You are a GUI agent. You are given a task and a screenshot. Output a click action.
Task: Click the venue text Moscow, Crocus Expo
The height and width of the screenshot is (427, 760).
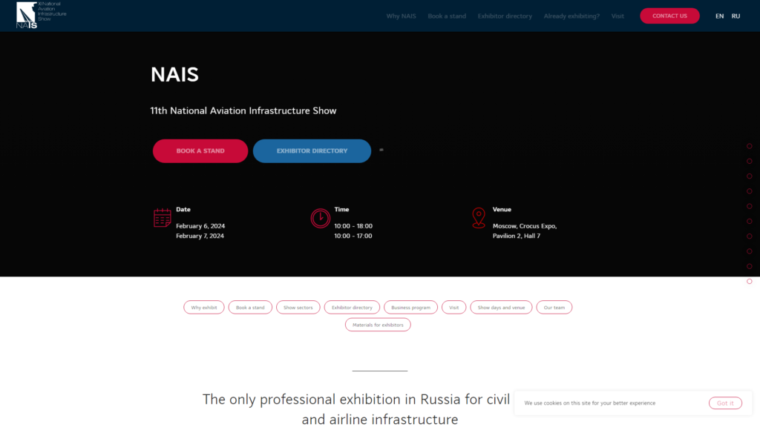pos(525,226)
